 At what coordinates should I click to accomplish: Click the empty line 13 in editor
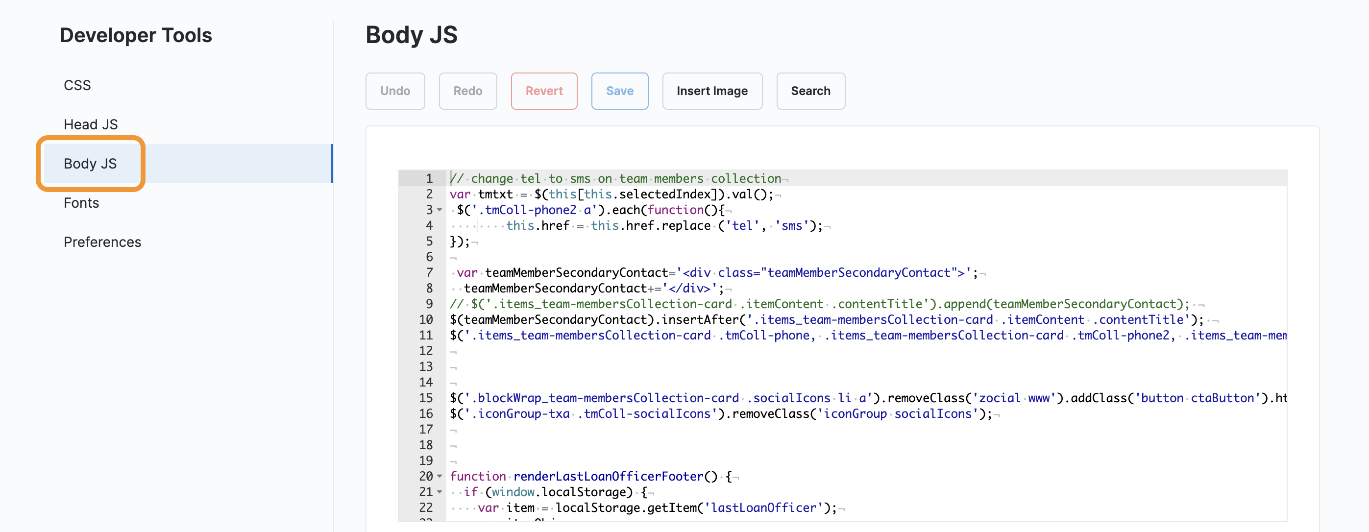[638, 367]
